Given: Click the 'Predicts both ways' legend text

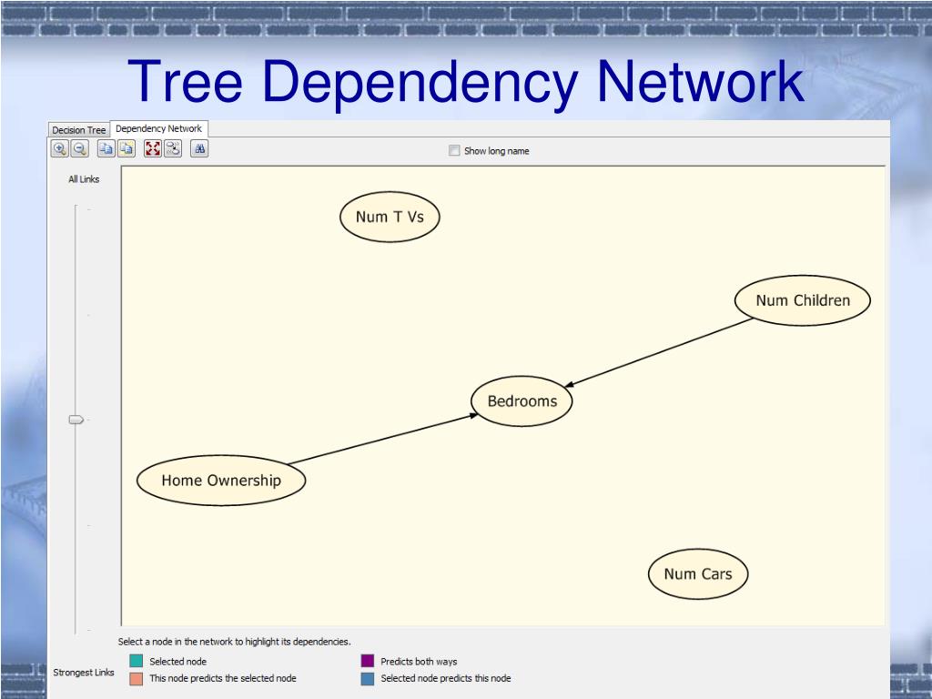Looking at the screenshot, I should (419, 662).
